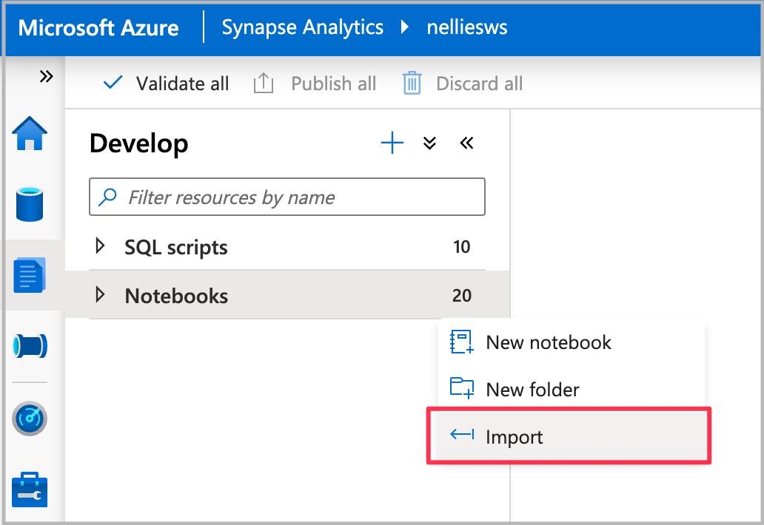
Task: Click the filter resources search field
Action: [287, 197]
